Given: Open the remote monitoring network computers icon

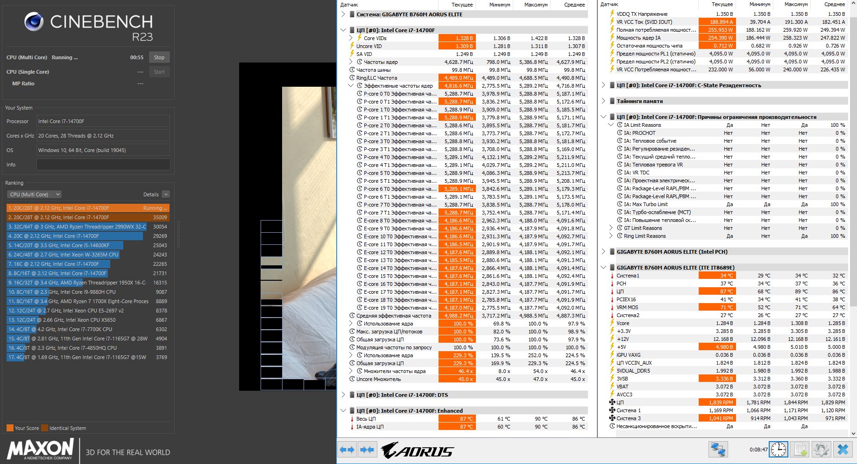Looking at the screenshot, I should click(718, 450).
